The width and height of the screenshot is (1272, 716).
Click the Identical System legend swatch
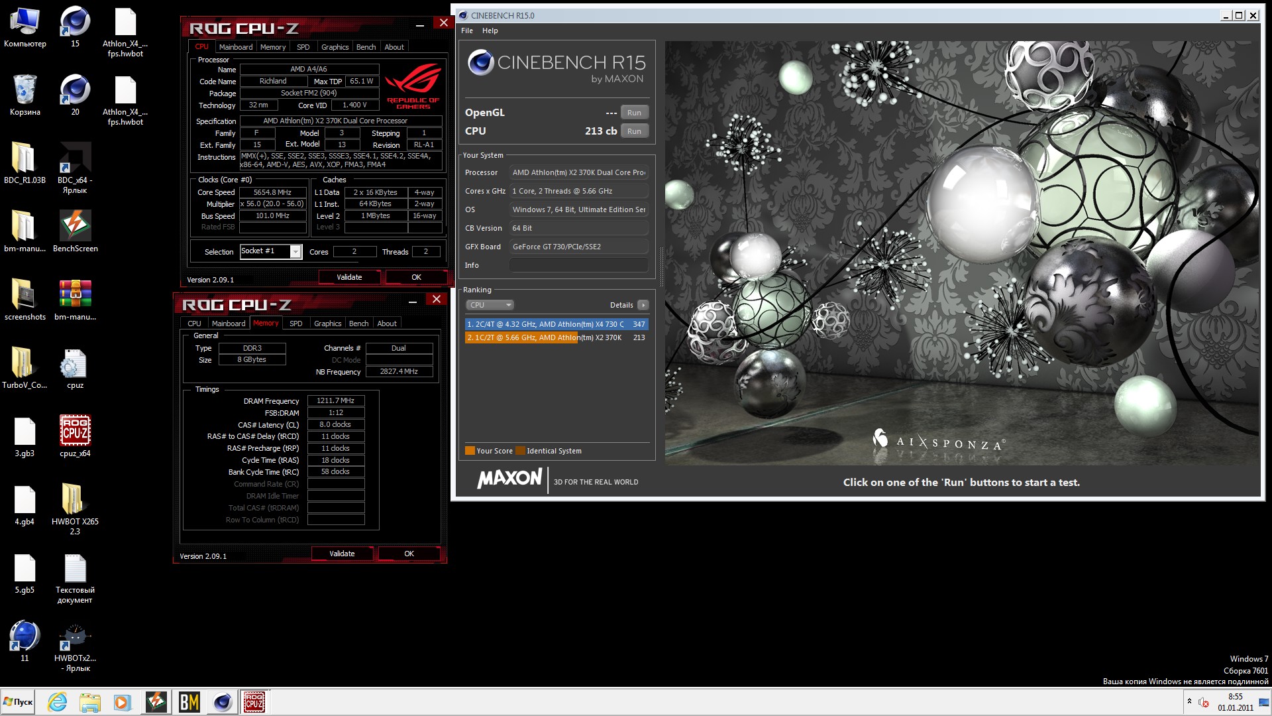coord(520,451)
